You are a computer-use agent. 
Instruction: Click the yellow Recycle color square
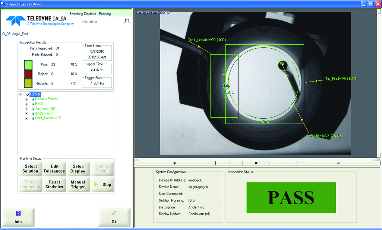(x=28, y=82)
